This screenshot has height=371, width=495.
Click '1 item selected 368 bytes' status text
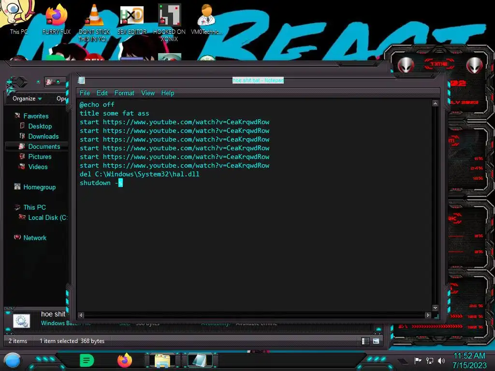72,341
